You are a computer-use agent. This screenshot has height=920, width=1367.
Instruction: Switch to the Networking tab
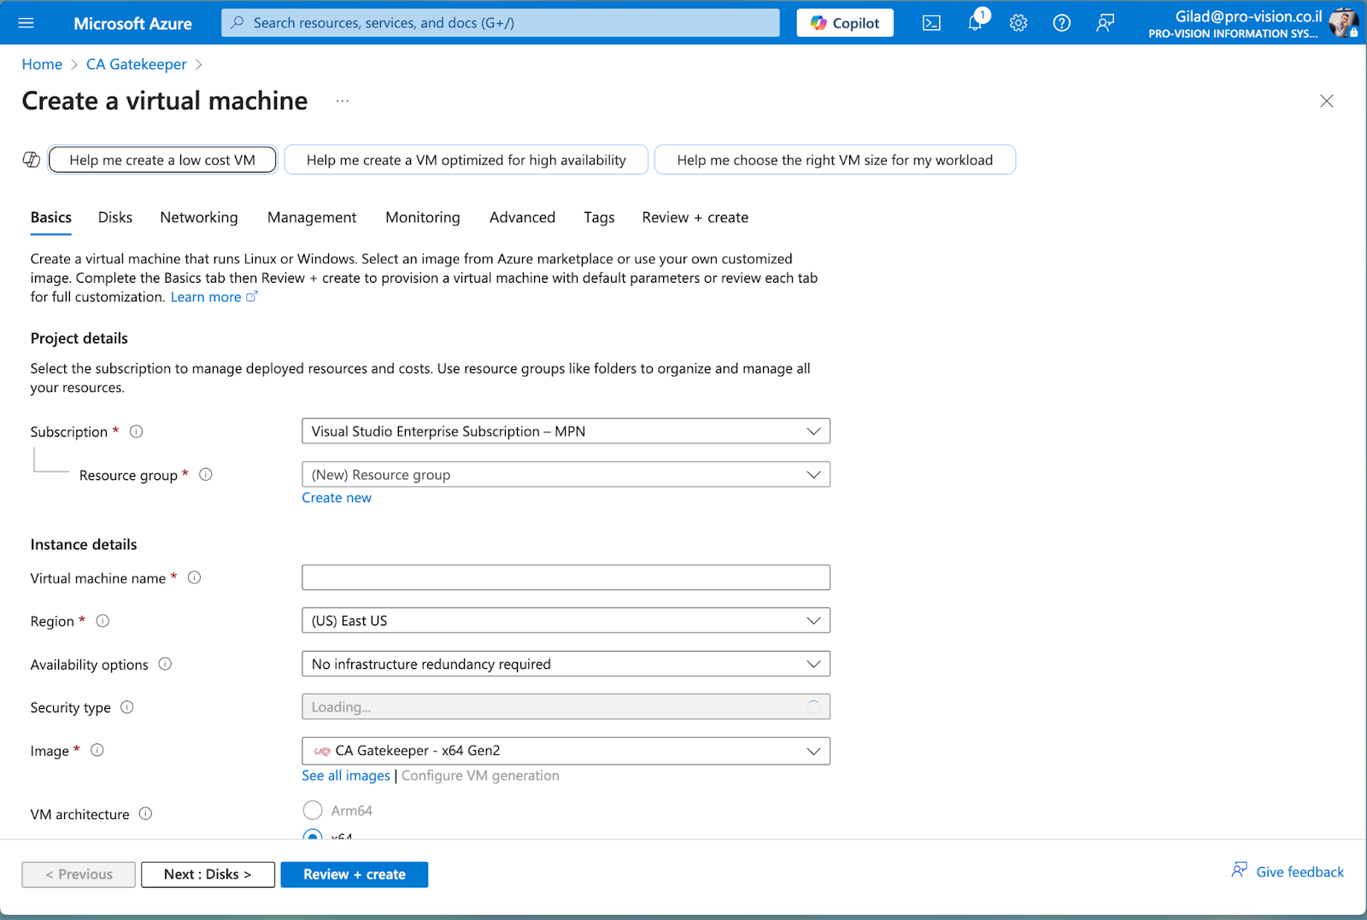[x=199, y=218]
